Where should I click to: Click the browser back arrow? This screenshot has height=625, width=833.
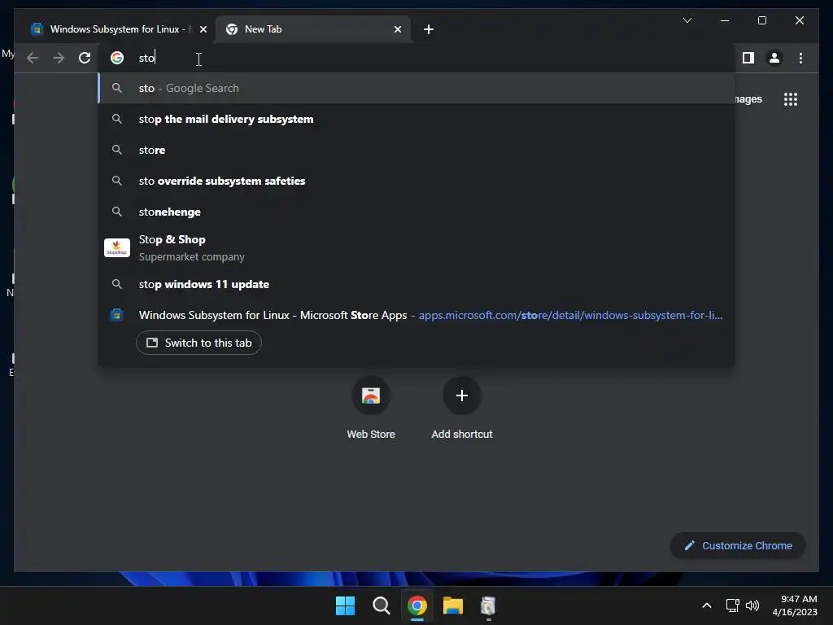tap(33, 58)
